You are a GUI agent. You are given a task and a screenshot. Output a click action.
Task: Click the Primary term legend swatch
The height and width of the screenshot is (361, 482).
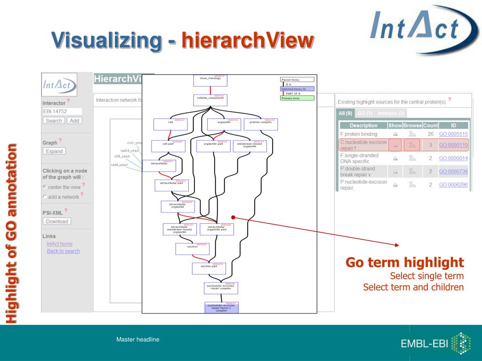tap(297, 98)
